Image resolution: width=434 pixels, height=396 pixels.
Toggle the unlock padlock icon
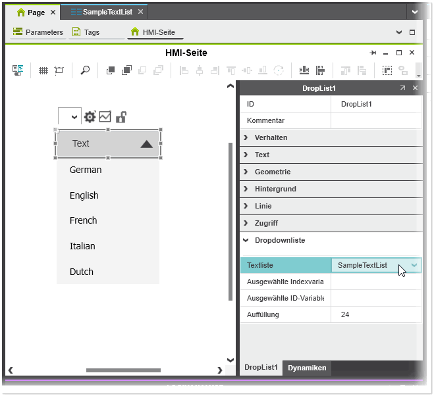tap(121, 117)
